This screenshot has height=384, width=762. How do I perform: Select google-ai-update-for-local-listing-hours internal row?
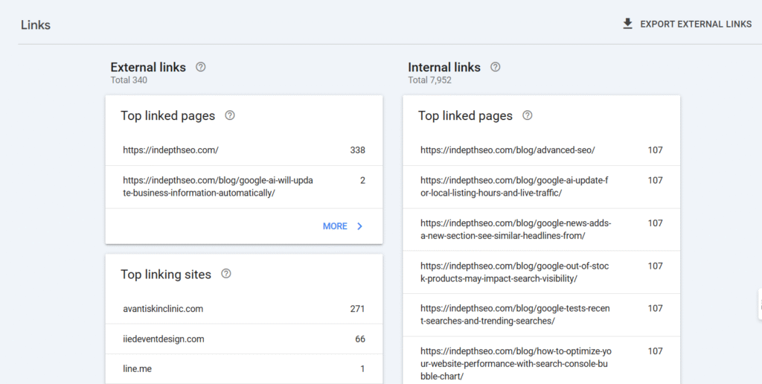point(541,187)
